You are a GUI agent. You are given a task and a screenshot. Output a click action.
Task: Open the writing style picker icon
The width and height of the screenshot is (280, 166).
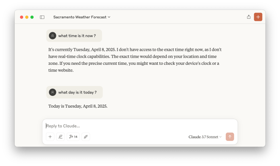click(x=60, y=137)
